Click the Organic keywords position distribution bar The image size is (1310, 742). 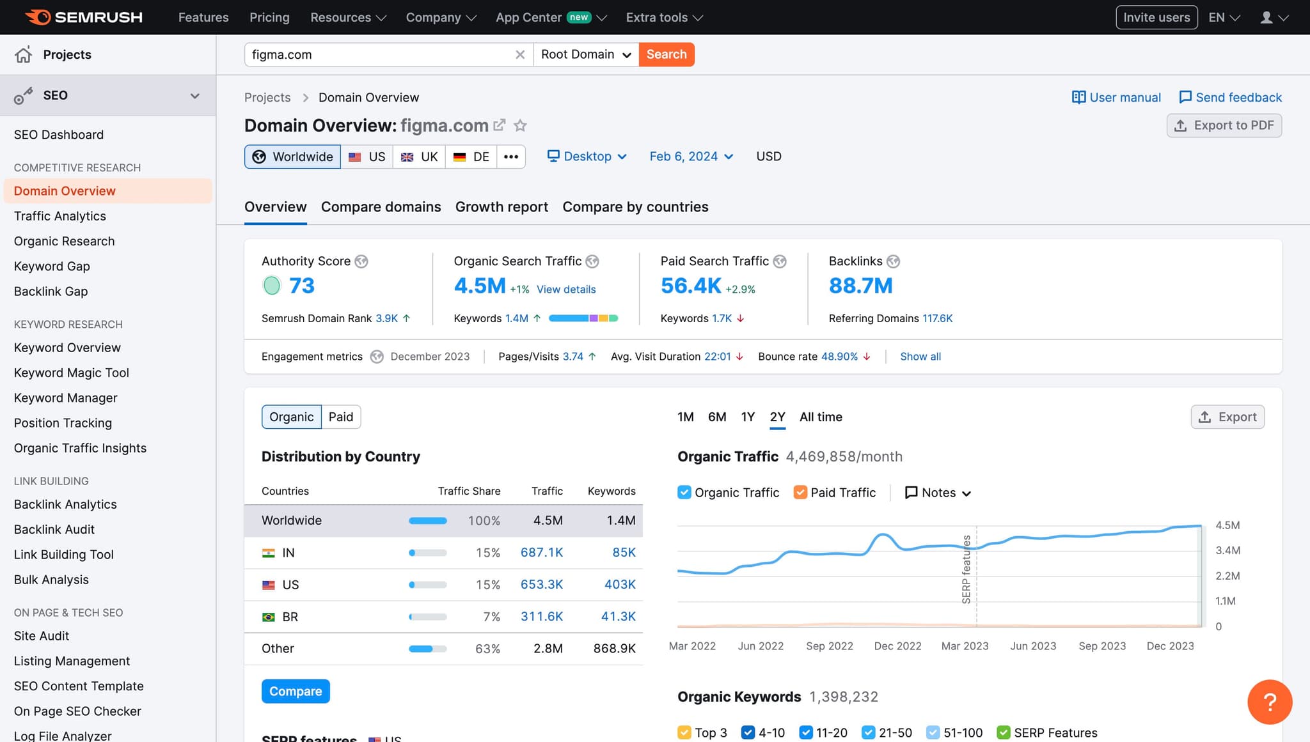[583, 318]
